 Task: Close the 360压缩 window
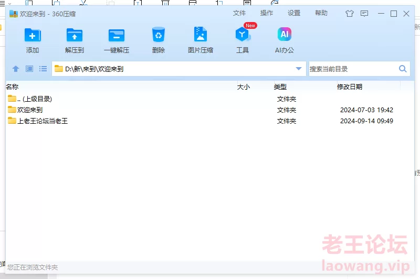coord(406,14)
